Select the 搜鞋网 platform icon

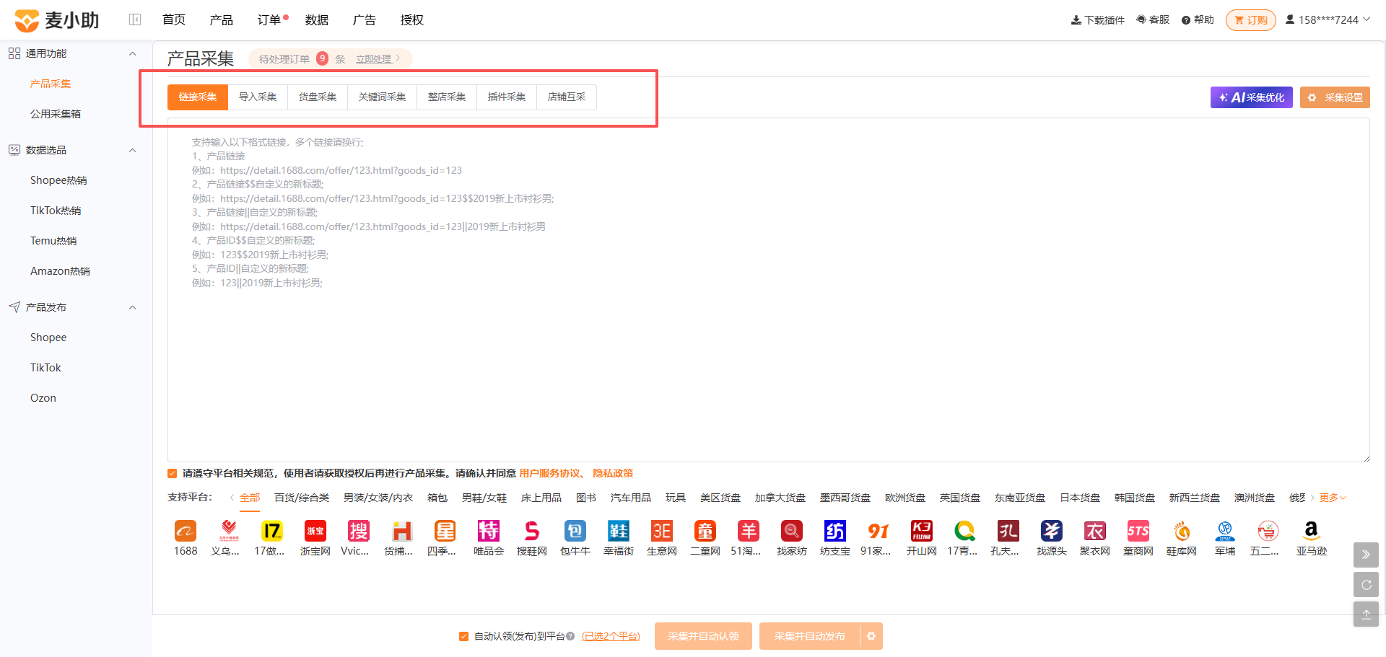(532, 532)
